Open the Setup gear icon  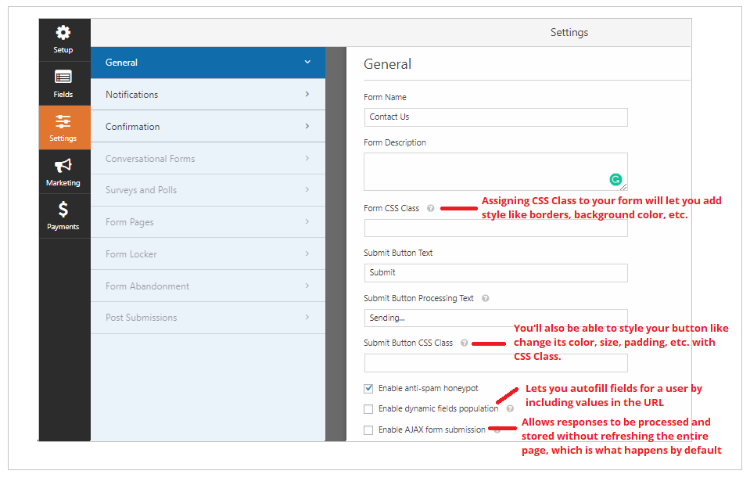point(63,33)
